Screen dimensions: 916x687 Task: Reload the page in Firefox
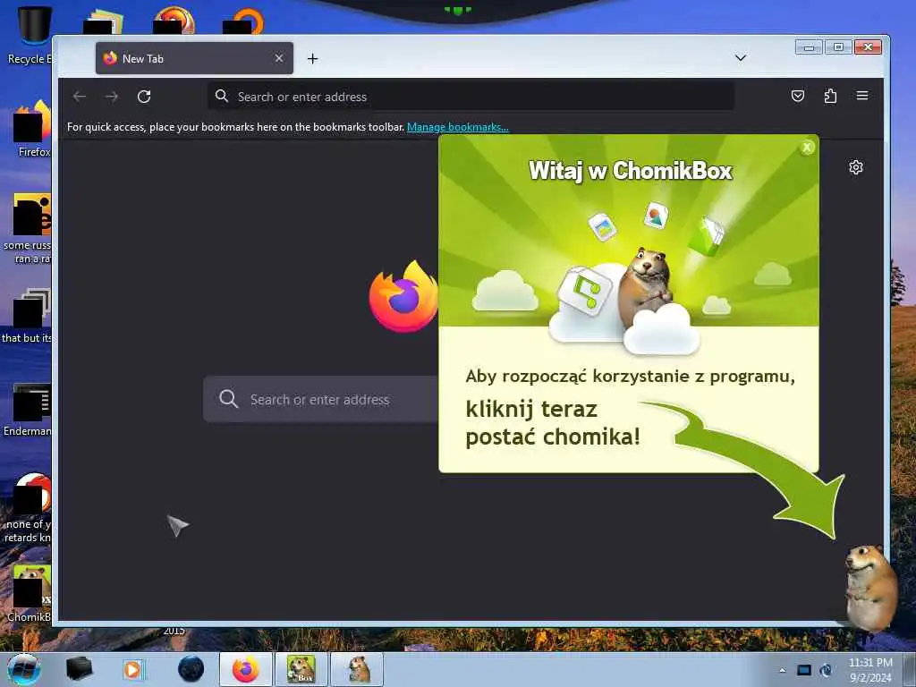144,97
